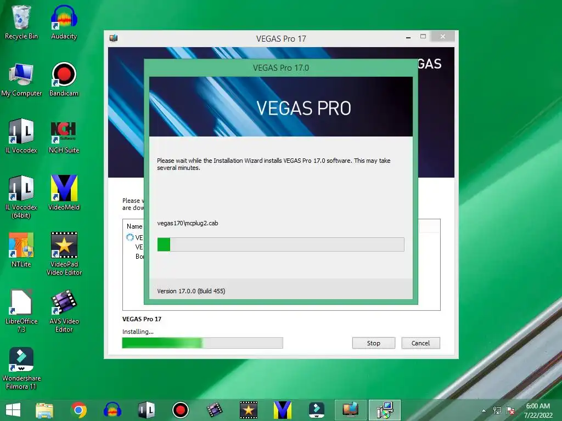This screenshot has width=562, height=421.
Task: Click the Name column header in download list
Action: (134, 226)
